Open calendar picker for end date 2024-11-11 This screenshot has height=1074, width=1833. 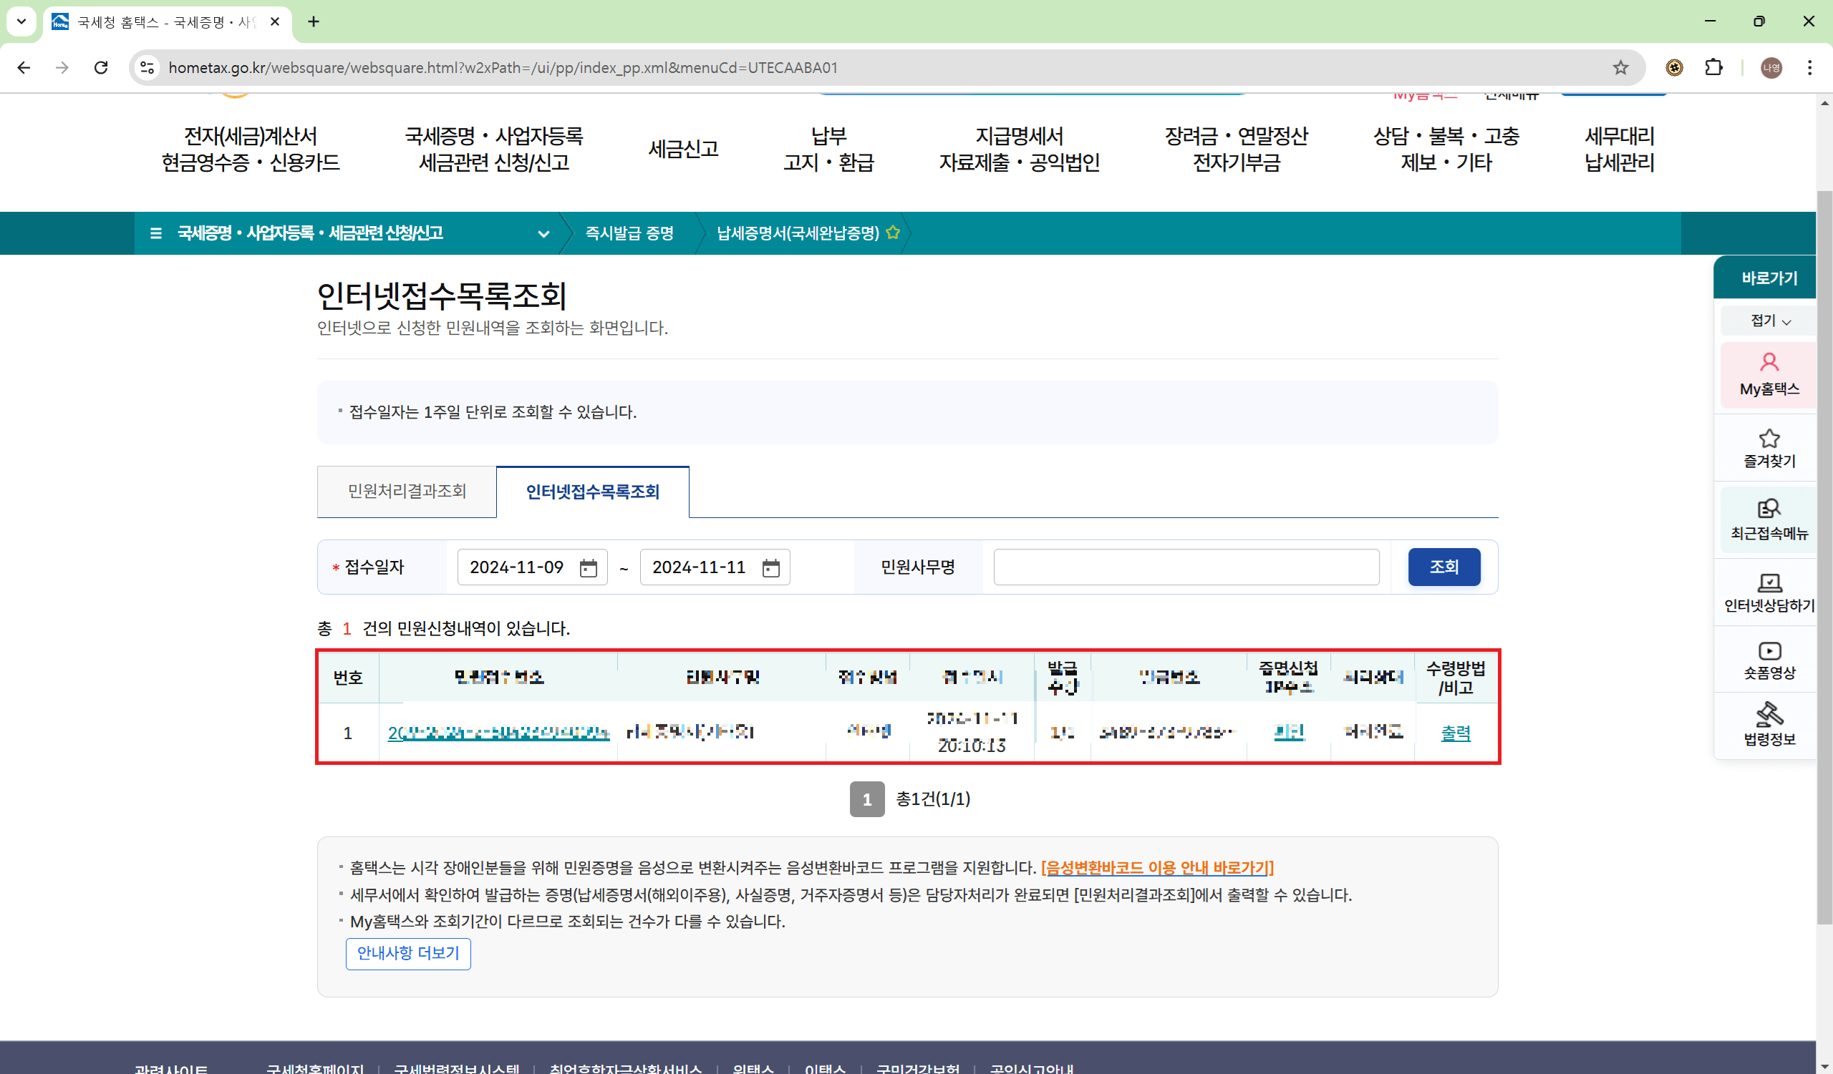coord(770,567)
